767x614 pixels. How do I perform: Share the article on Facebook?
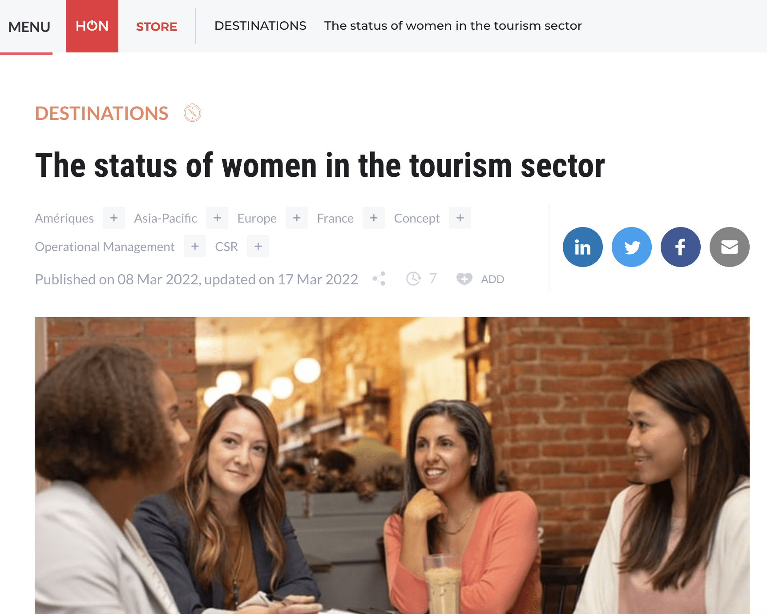coord(680,247)
